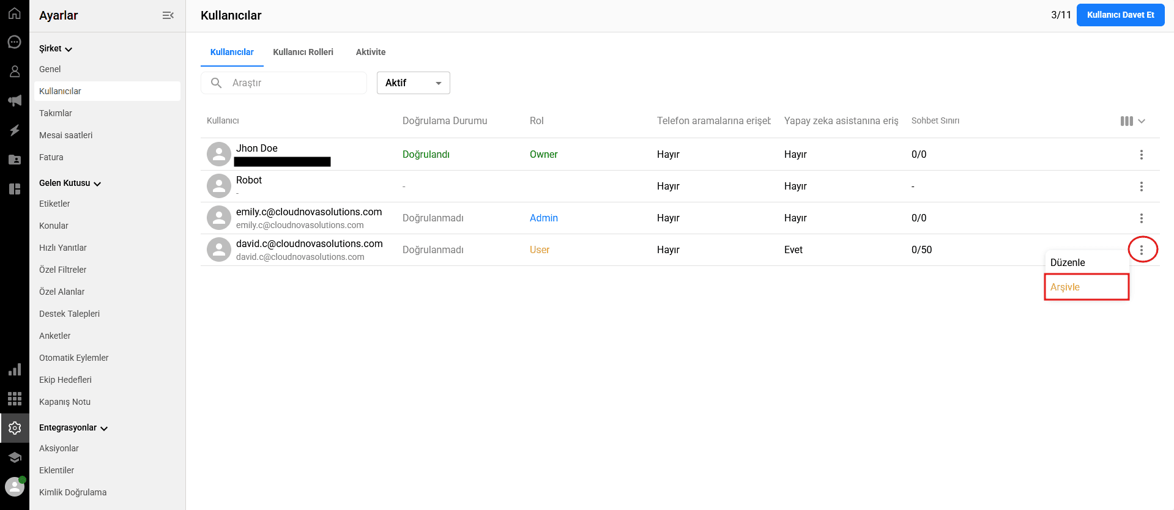Open the chat conversations icon
Viewport: 1174px width, 510px height.
[15, 42]
